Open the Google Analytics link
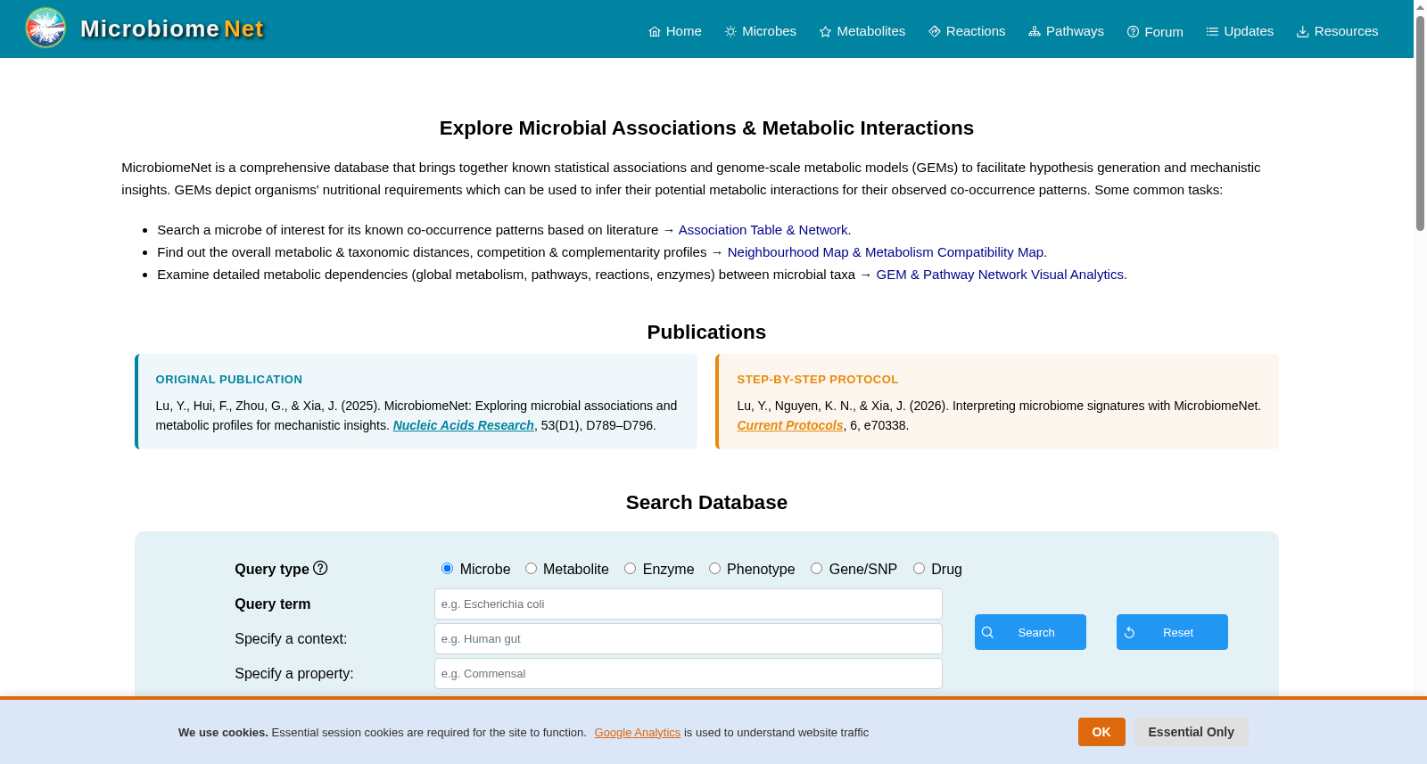Viewport: 1427px width, 764px height. click(x=638, y=733)
